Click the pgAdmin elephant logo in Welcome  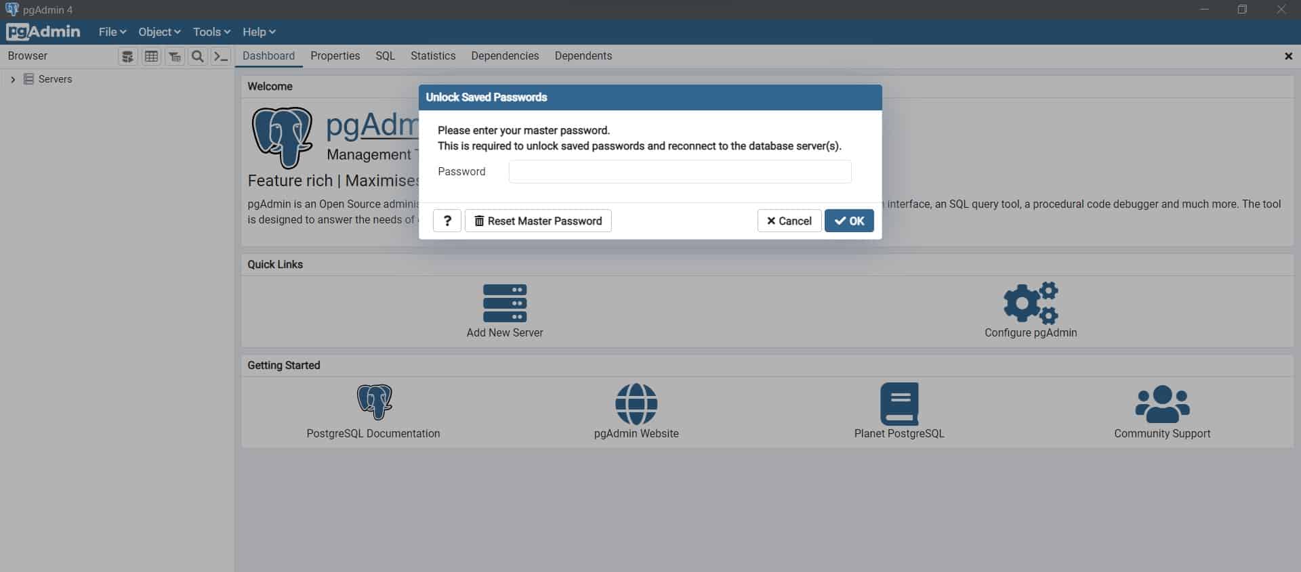(x=282, y=137)
